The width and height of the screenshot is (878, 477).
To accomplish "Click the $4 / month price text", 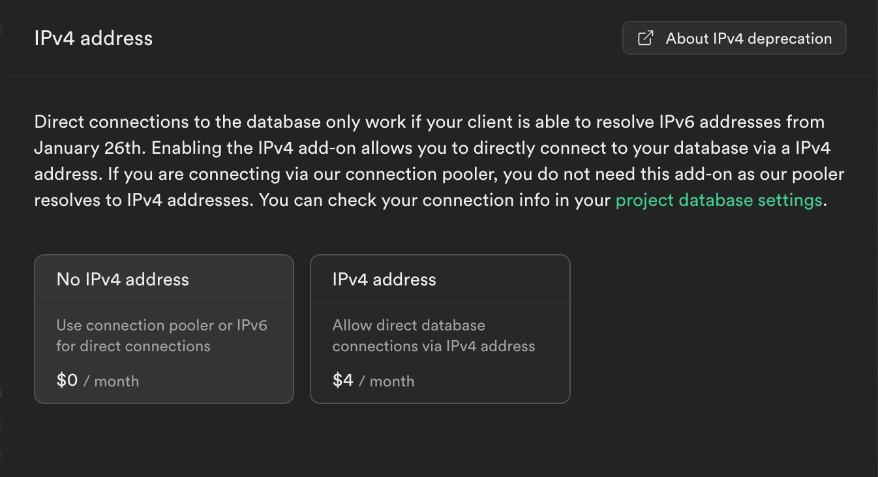I will [x=374, y=381].
